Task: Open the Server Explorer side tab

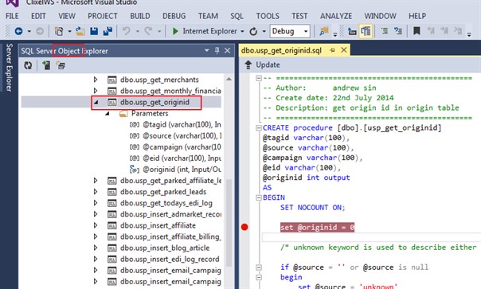Action: click(x=10, y=68)
